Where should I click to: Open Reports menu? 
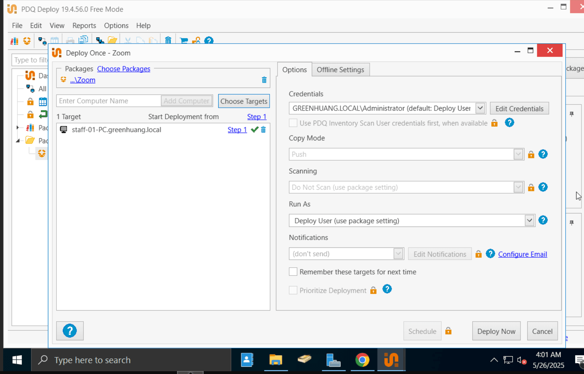[84, 26]
